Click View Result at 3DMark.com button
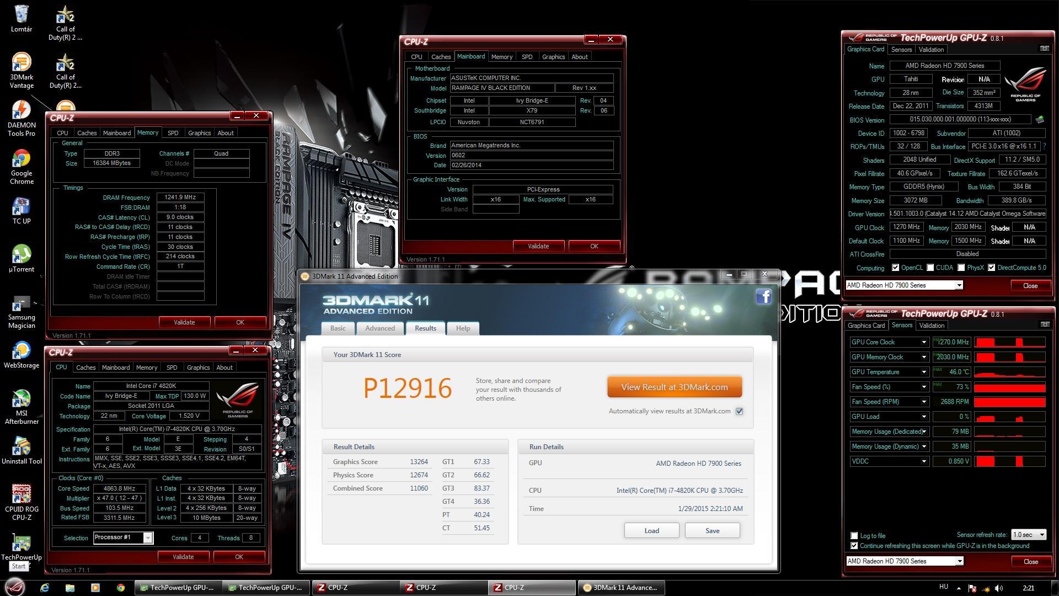1059x596 pixels. point(674,387)
